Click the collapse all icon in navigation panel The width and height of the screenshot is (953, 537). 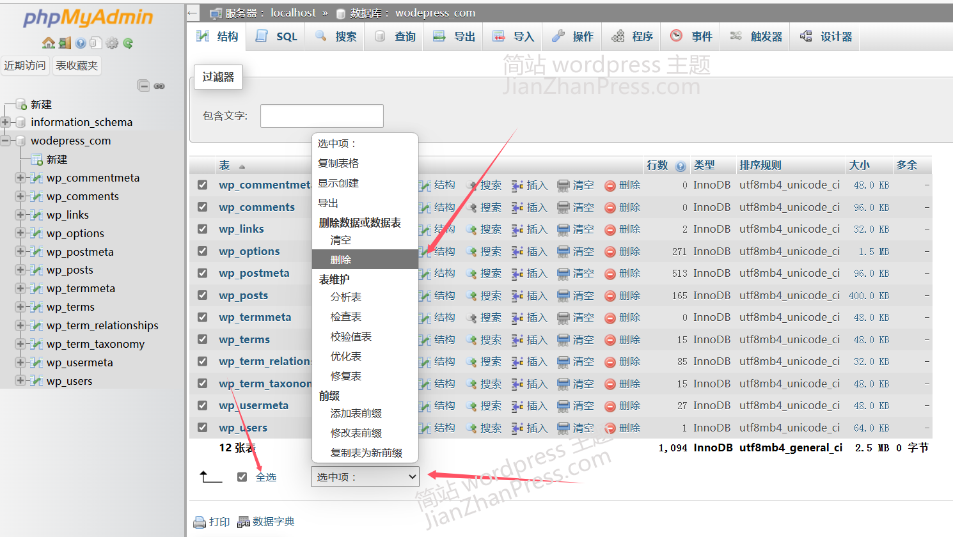click(144, 86)
